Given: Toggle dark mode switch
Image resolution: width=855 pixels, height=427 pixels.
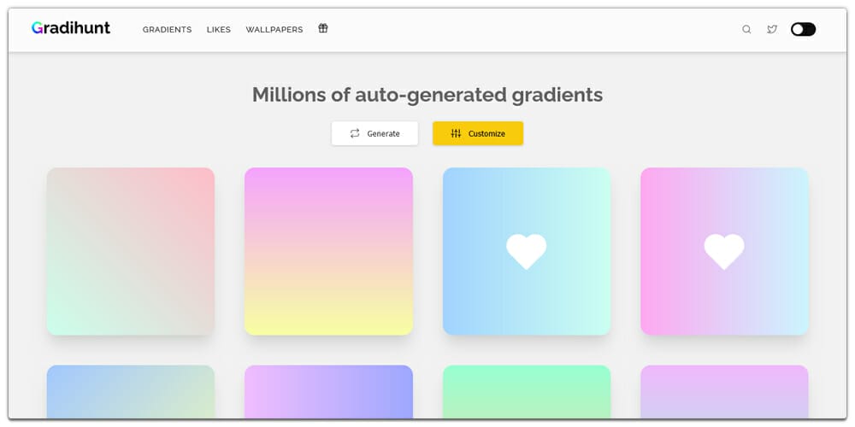Looking at the screenshot, I should [x=803, y=29].
